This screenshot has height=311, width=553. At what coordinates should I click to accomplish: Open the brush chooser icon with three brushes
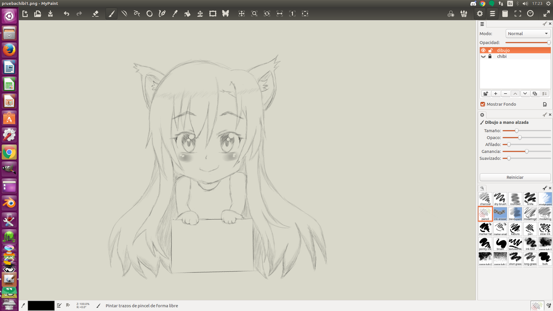coord(464,14)
